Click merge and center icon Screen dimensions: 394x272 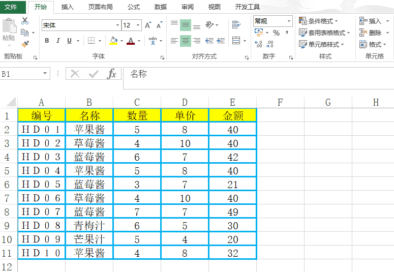tap(236, 41)
